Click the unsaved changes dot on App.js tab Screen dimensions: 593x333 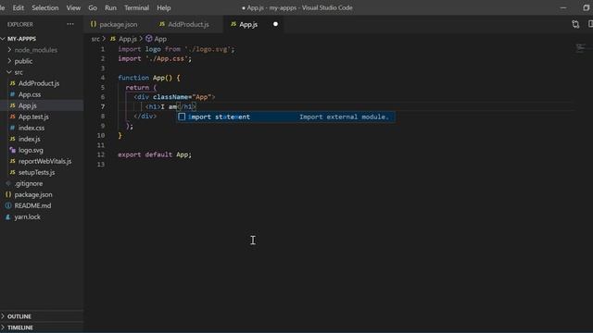[275, 24]
